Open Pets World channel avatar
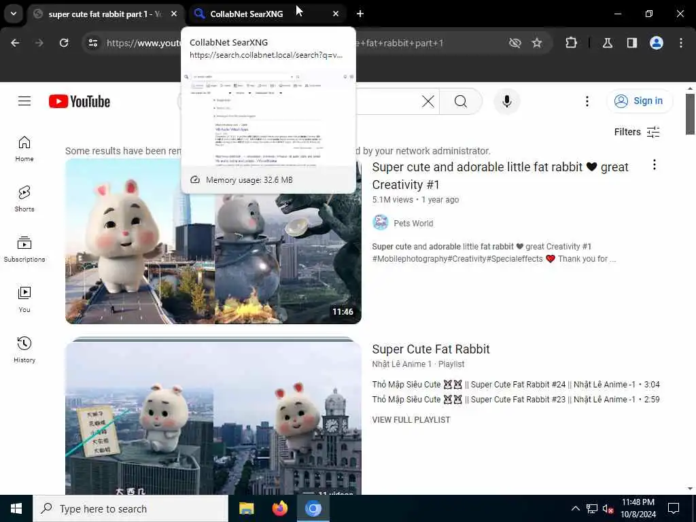This screenshot has width=696, height=522. click(381, 223)
